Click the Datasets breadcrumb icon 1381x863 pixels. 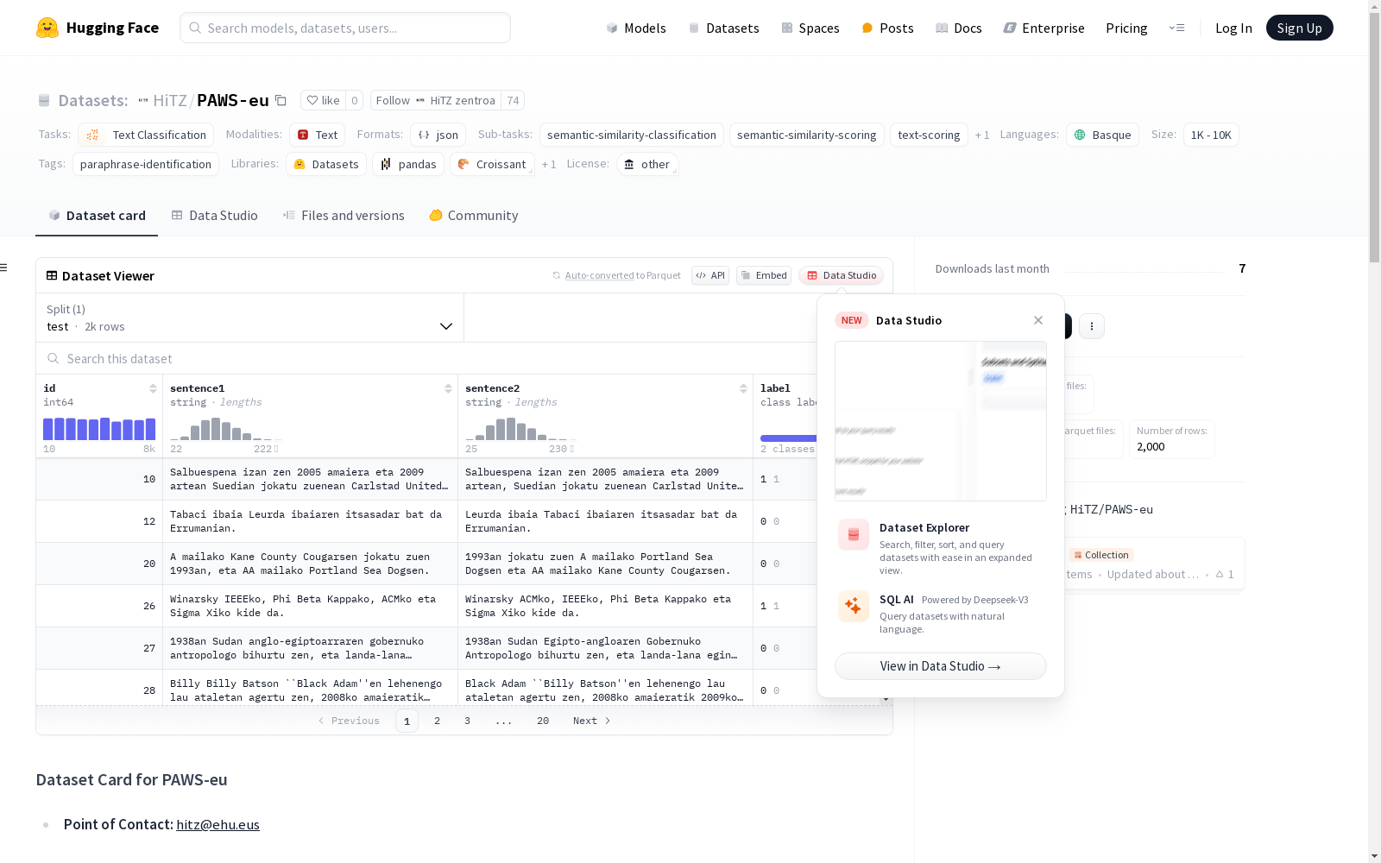tap(44, 101)
